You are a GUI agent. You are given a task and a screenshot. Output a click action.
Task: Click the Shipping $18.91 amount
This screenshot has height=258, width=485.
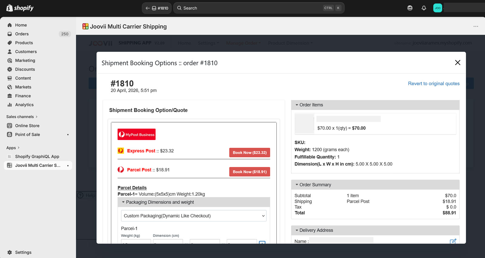[x=449, y=201]
